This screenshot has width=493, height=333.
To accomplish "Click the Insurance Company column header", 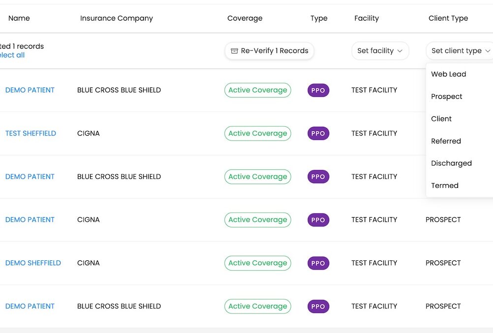I will (117, 18).
